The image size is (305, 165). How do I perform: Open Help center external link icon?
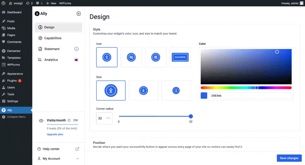[77, 149]
